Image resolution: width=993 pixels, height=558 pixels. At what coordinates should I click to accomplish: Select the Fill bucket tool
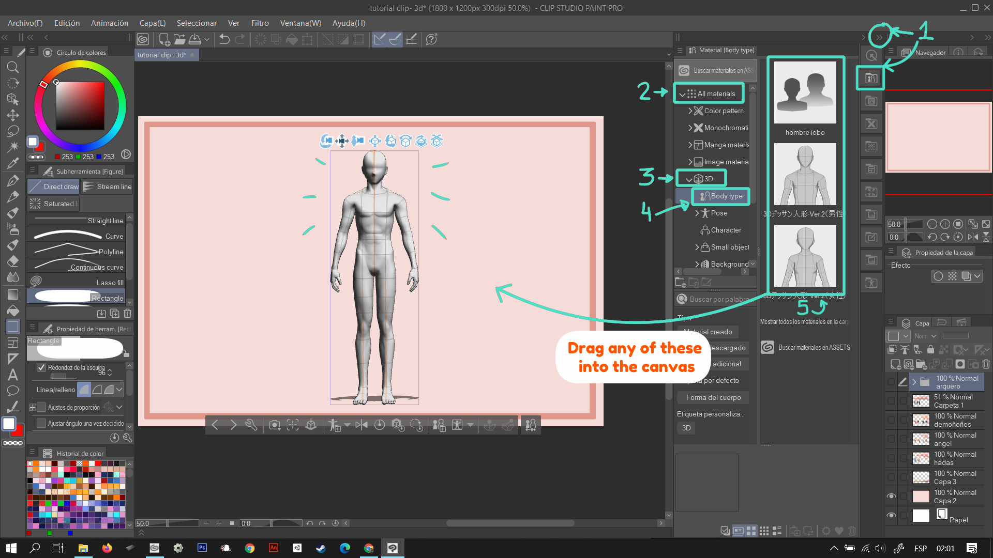click(x=13, y=311)
